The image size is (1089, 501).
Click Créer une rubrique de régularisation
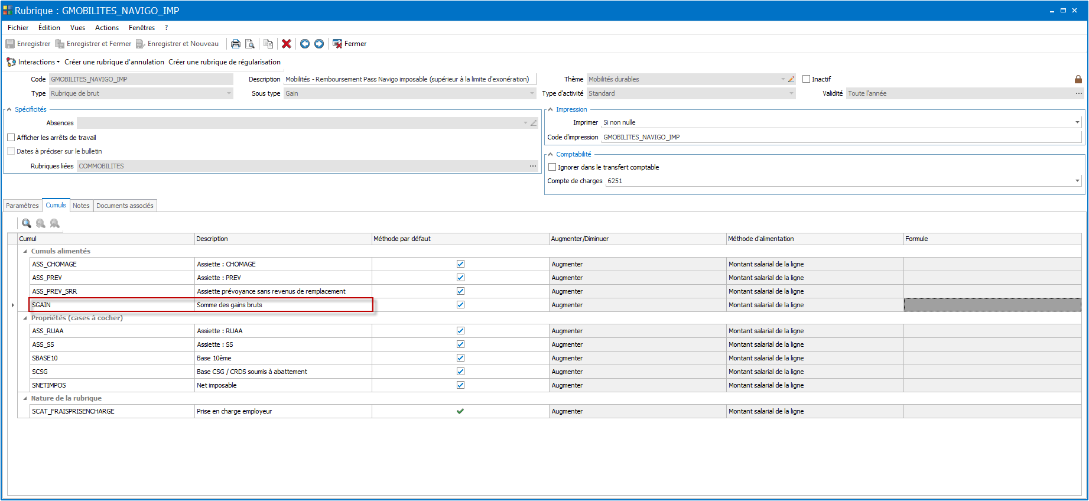(225, 62)
